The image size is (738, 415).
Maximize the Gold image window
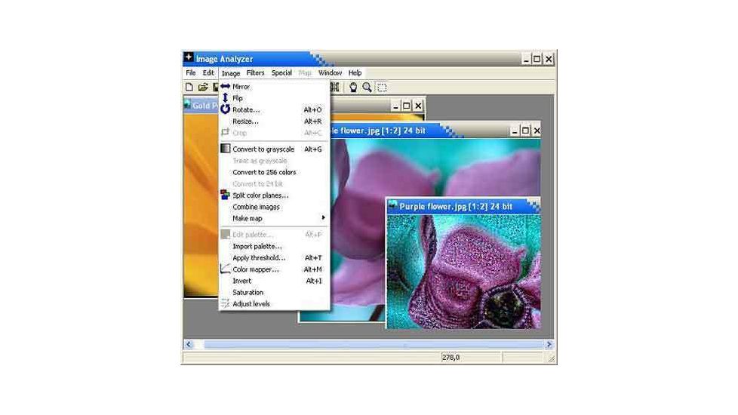(407, 106)
